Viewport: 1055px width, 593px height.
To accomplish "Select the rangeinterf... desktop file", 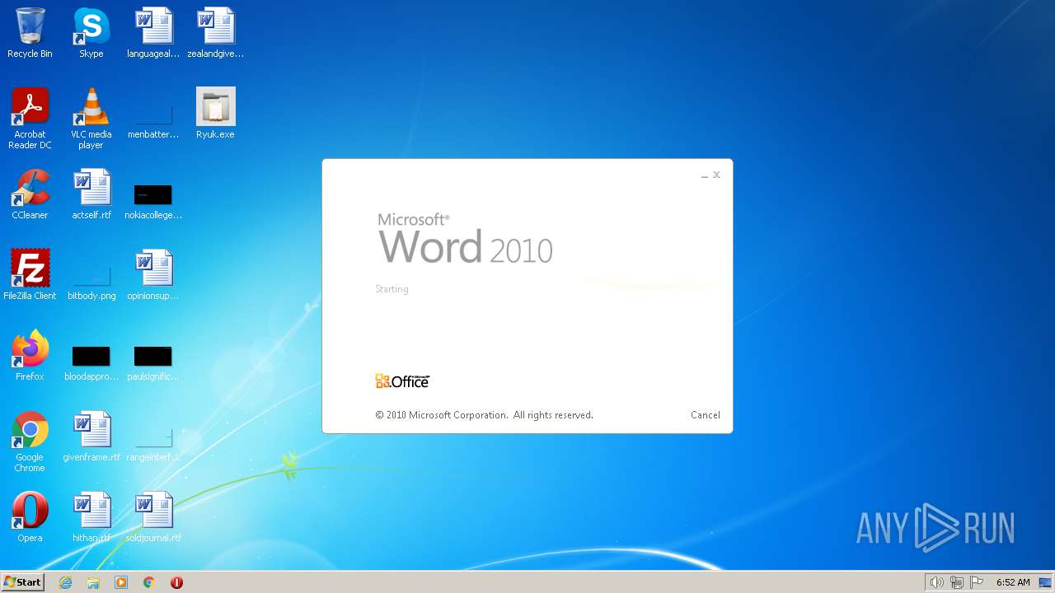I will pos(153,445).
